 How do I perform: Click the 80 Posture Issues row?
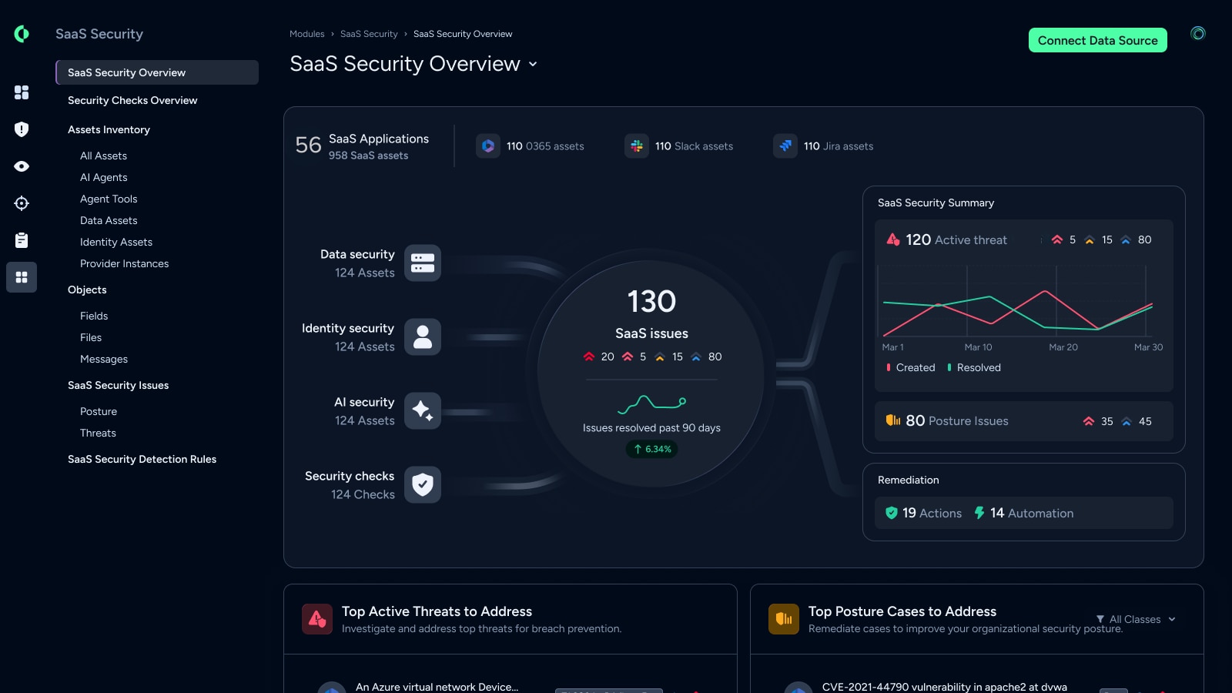[1024, 421]
